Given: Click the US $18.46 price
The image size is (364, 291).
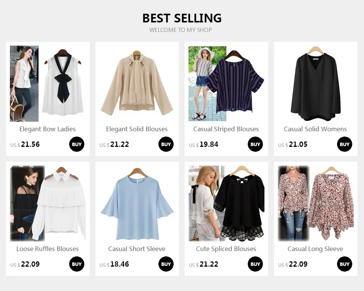Looking at the screenshot, I should [114, 264].
